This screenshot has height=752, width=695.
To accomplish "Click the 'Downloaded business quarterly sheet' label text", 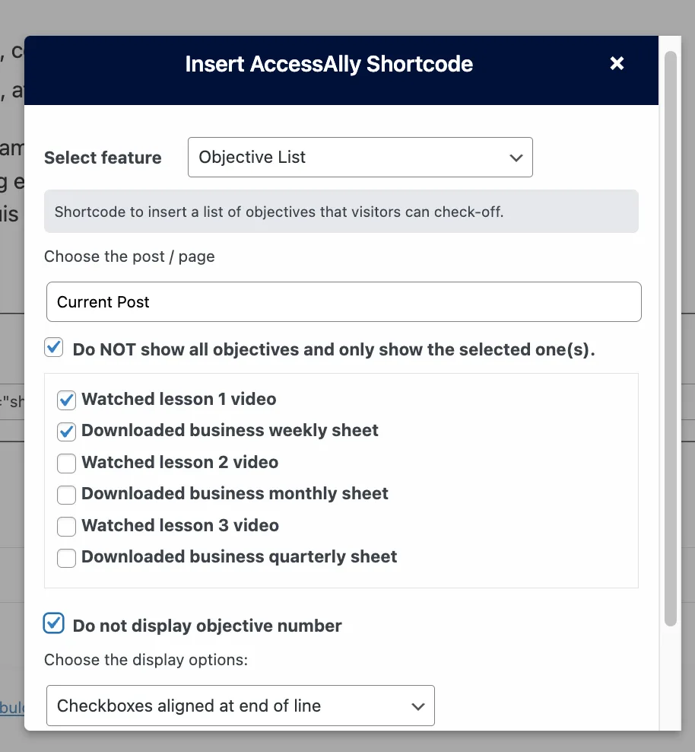I will pyautogui.click(x=239, y=557).
